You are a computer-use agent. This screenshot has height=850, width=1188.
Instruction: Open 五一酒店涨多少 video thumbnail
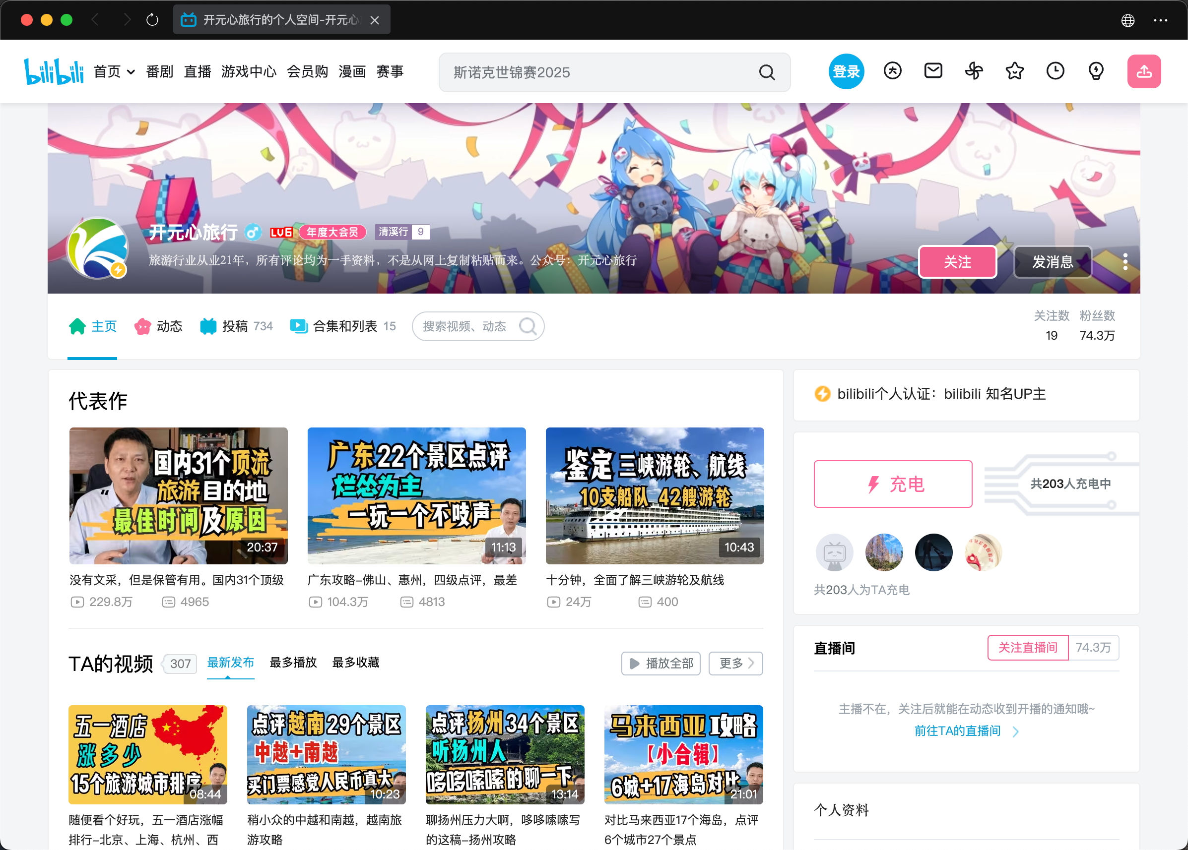click(148, 755)
